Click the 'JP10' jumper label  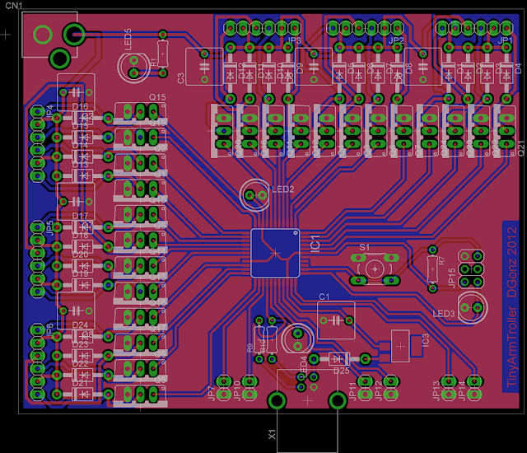click(x=237, y=391)
